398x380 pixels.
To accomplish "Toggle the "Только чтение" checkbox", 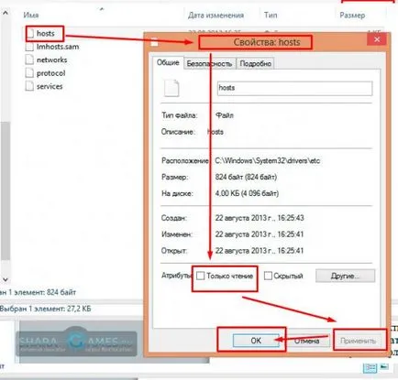I will (x=200, y=276).
